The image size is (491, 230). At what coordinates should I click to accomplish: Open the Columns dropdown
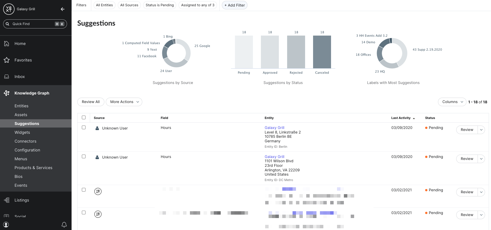tap(452, 102)
